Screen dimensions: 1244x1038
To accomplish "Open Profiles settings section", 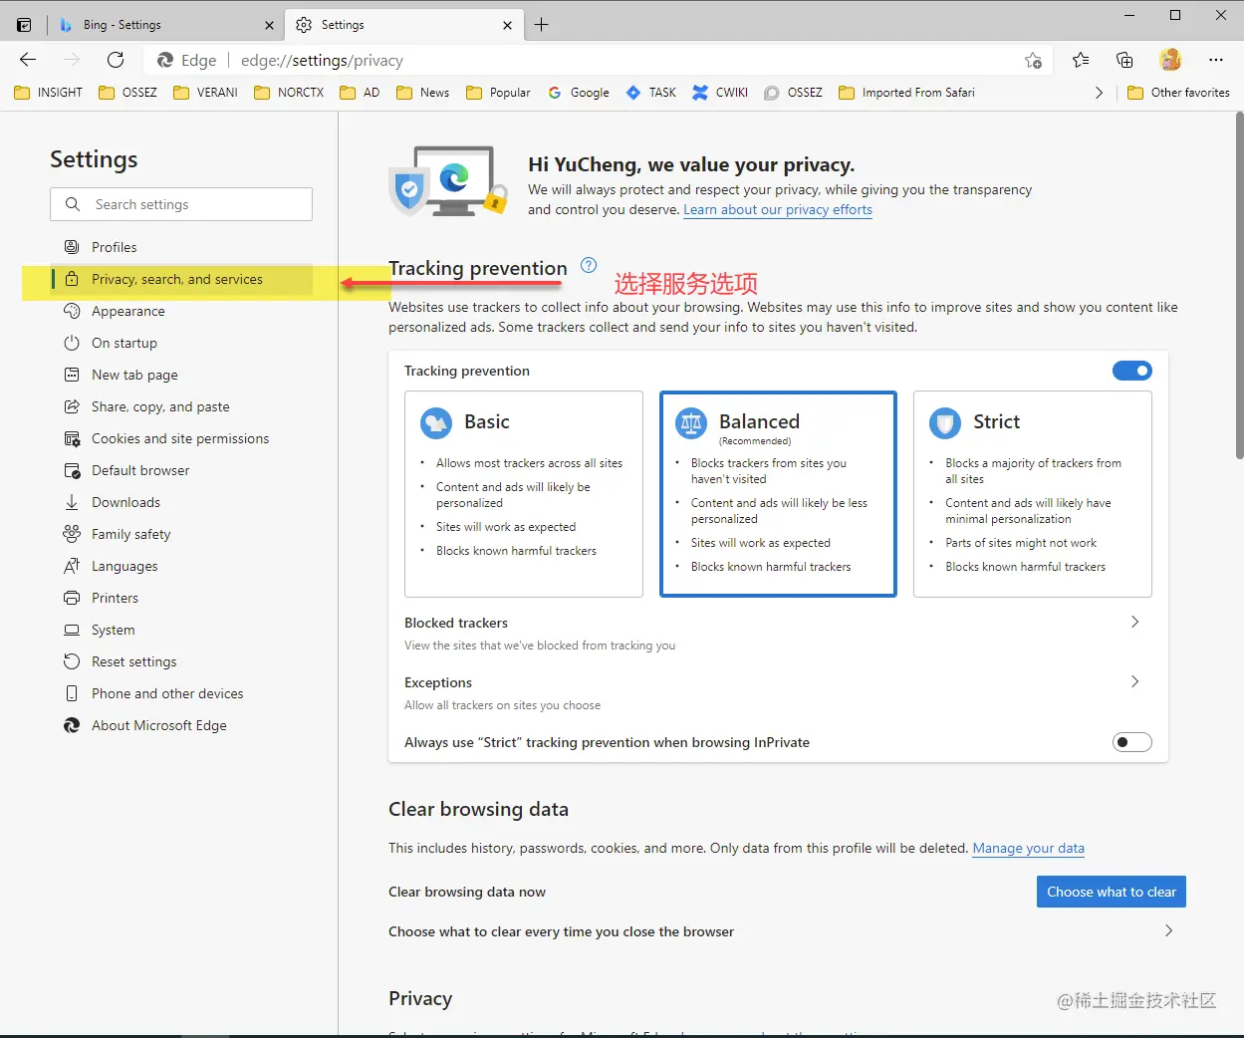I will click(x=181, y=247).
